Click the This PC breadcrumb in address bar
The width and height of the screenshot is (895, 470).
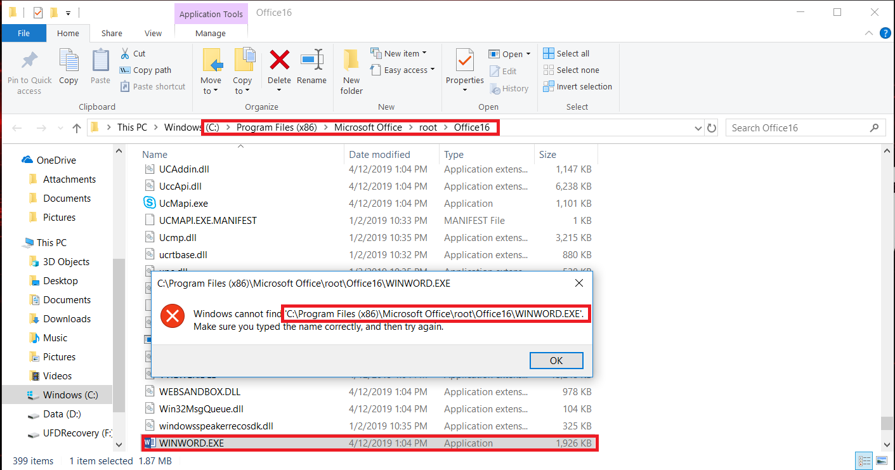click(132, 127)
